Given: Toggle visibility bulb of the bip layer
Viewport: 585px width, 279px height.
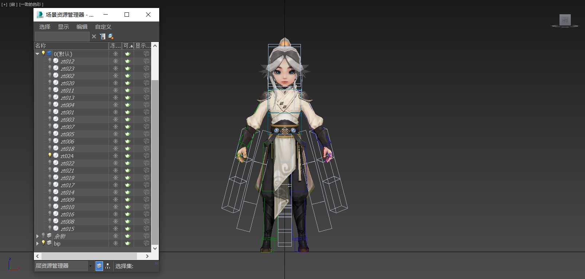Looking at the screenshot, I should pos(43,243).
